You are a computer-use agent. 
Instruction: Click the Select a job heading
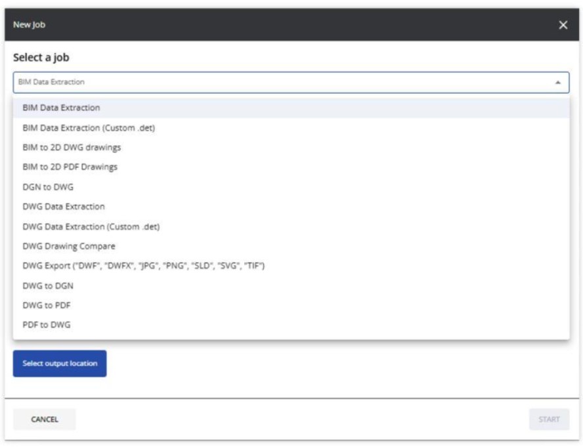tap(41, 58)
